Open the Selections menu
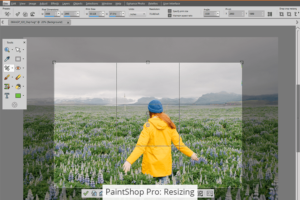Screen dimensions: 300x200 pyautogui.click(x=92, y=3)
